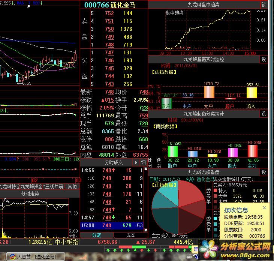Click the pie chart in 龙虎看盘
274x261 pixels.
178,207
